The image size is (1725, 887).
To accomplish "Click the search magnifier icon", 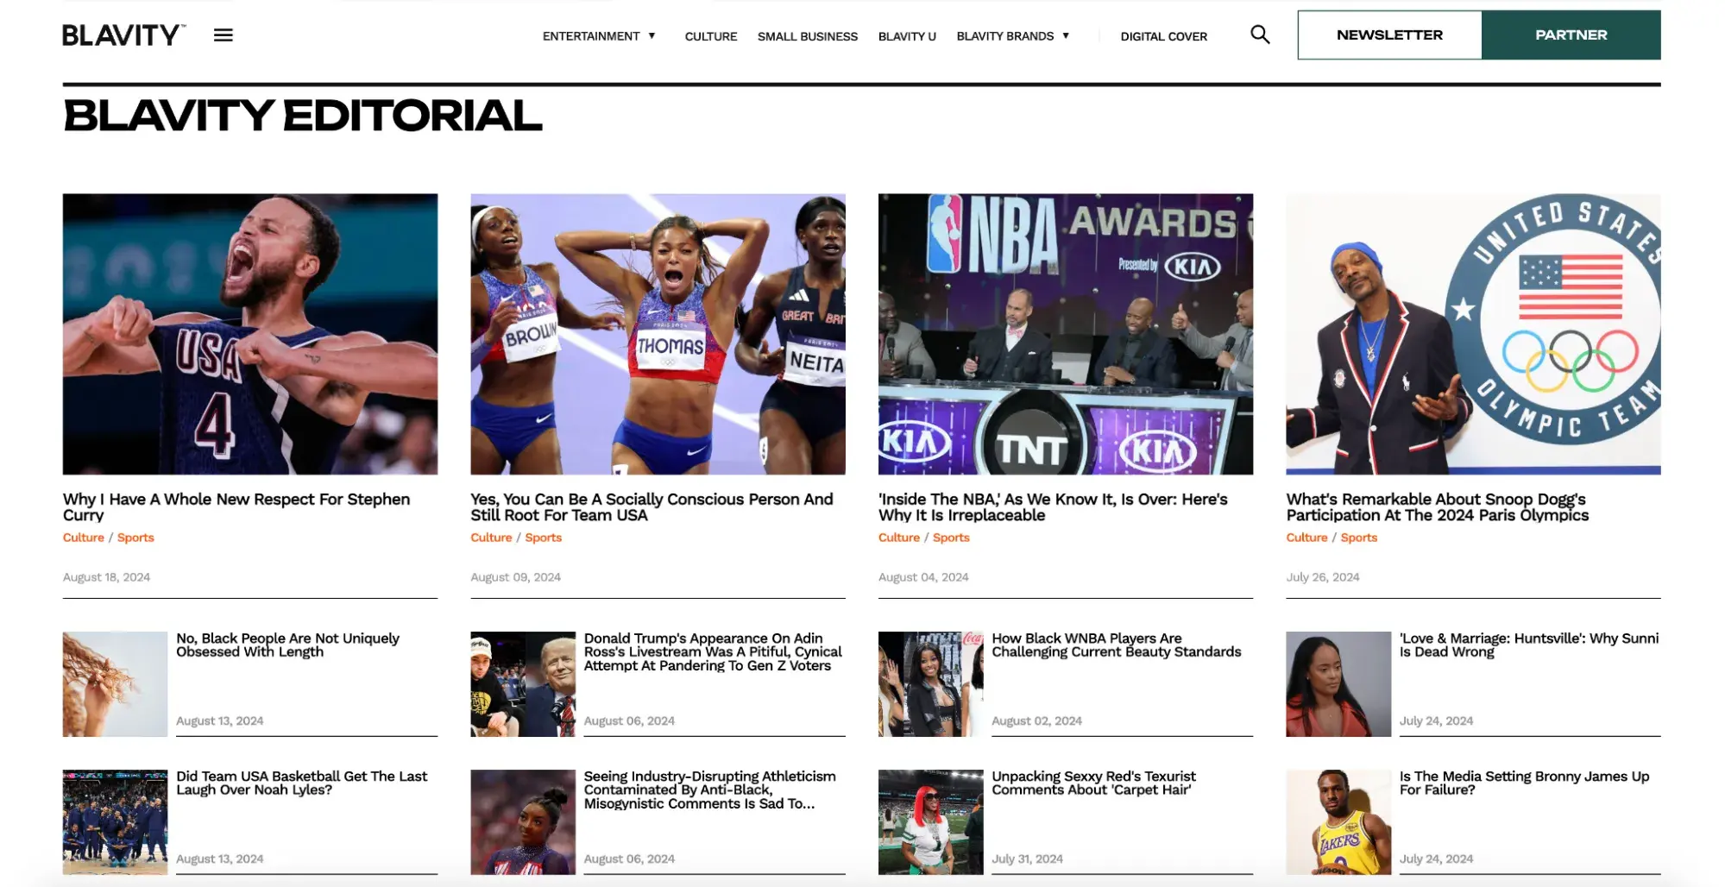I will (x=1259, y=35).
